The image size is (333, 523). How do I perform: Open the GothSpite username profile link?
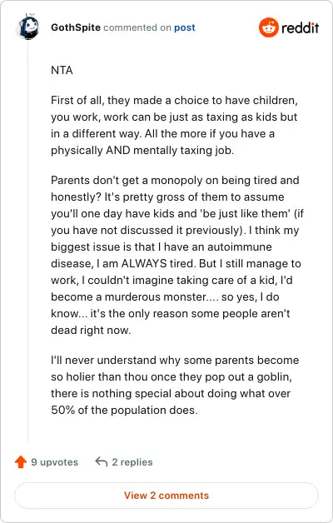(x=76, y=27)
